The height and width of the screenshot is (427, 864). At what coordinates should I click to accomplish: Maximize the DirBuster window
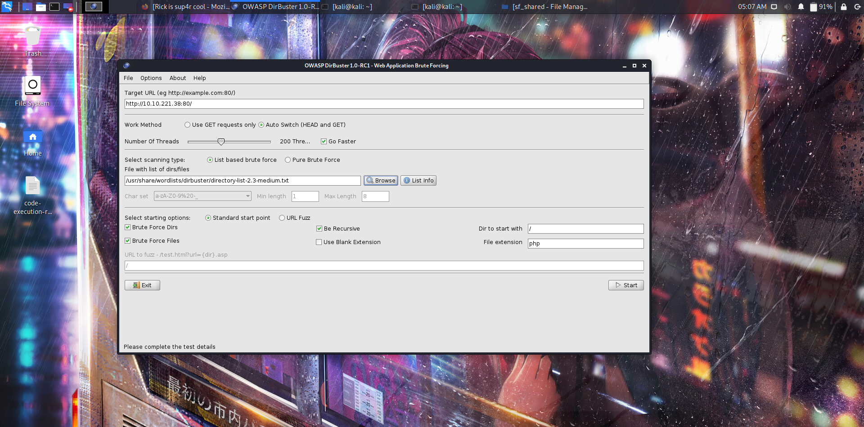point(634,66)
